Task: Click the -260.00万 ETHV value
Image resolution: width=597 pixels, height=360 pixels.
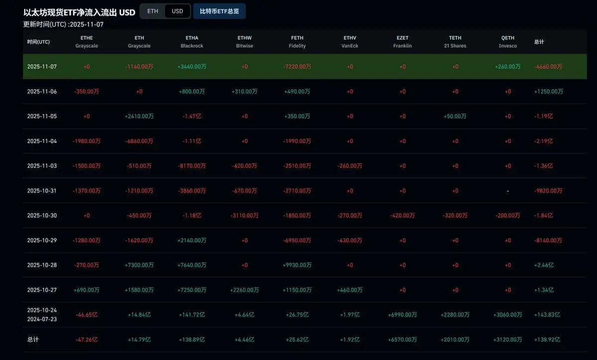Action: click(x=350, y=166)
